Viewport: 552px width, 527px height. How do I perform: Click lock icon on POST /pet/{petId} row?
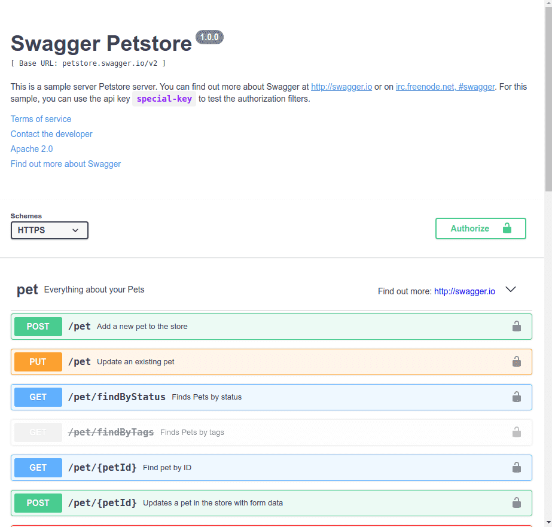coord(516,503)
